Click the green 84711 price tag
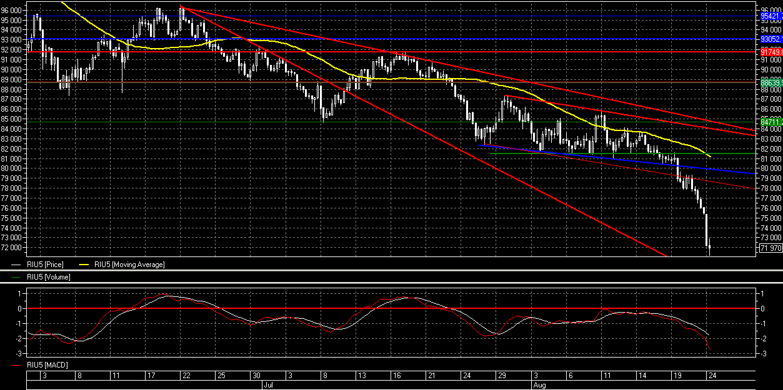The height and width of the screenshot is (390, 783). [771, 121]
